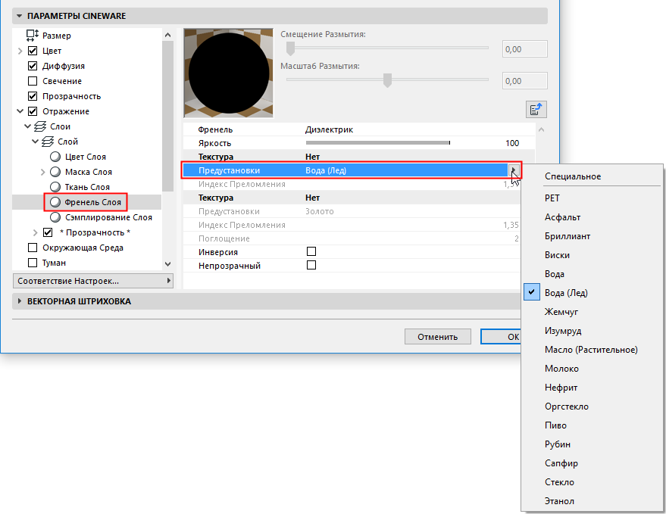Choose Специальное from presets menu
Screen dimensions: 666x514
[573, 176]
